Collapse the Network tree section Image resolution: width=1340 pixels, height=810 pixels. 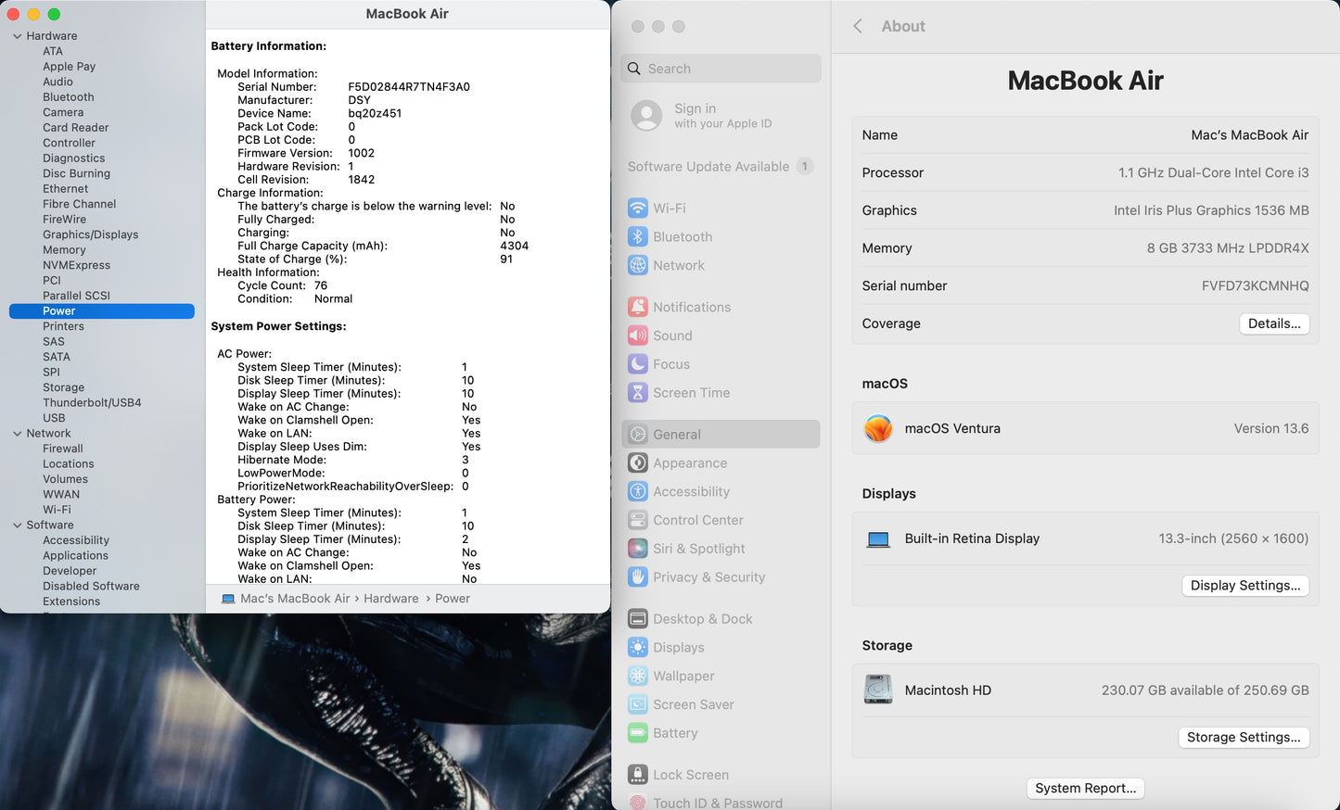(17, 434)
